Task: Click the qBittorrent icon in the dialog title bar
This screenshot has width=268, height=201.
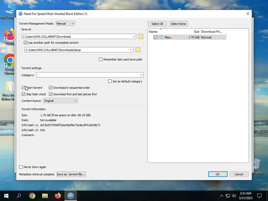Action: click(x=20, y=14)
